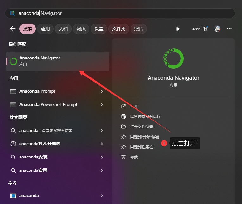Expand Anaconda Prompt details chevron
Image resolution: width=242 pixels, height=204 pixels.
(x=102, y=91)
